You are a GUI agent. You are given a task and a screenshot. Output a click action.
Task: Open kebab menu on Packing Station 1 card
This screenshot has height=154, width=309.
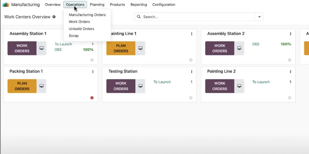tap(93, 72)
